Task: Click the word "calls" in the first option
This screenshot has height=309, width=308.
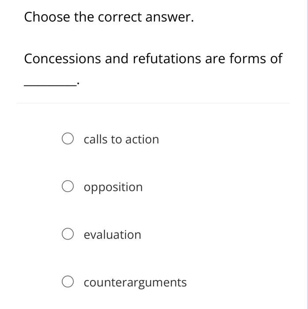Action: click(95, 139)
